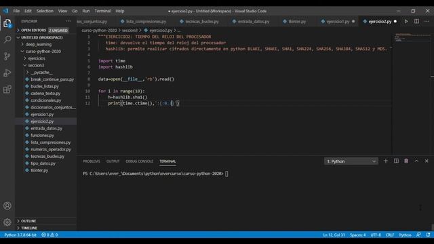
Task: Open Run and Debug view icon
Action: coord(7,73)
